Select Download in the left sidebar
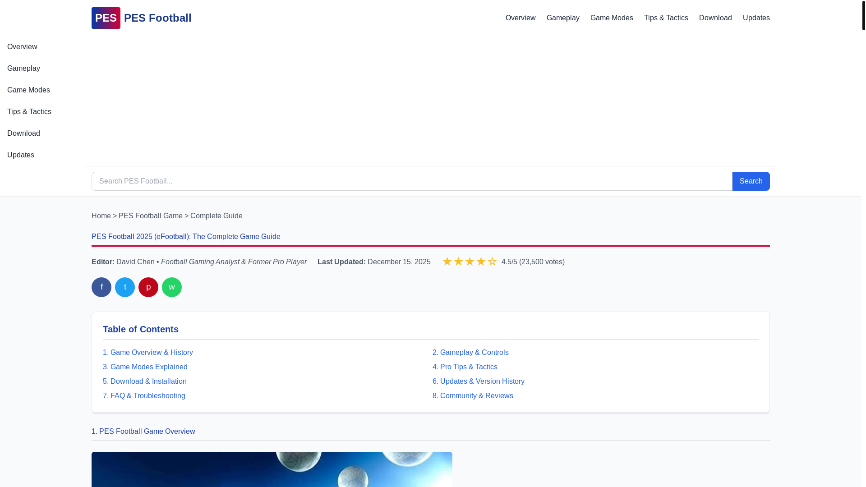866x487 pixels. [23, 133]
